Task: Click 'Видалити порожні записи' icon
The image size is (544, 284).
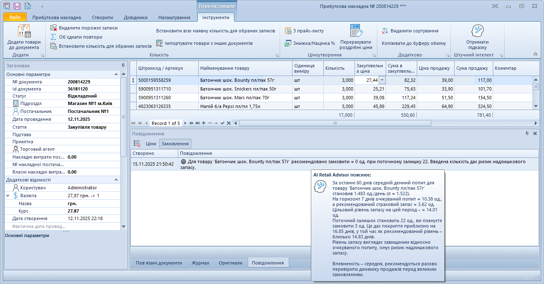Action: tap(54, 28)
